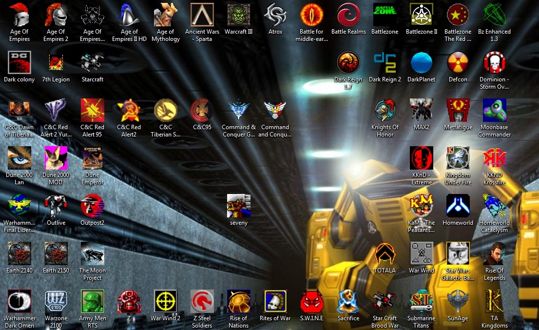The height and width of the screenshot is (330, 539).
Task: Click the Army Men RTS icon
Action: click(92, 301)
